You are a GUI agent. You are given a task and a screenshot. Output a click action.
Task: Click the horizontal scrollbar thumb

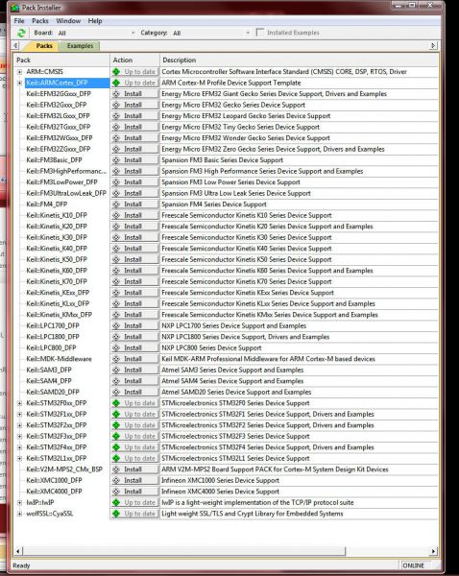click(x=184, y=551)
